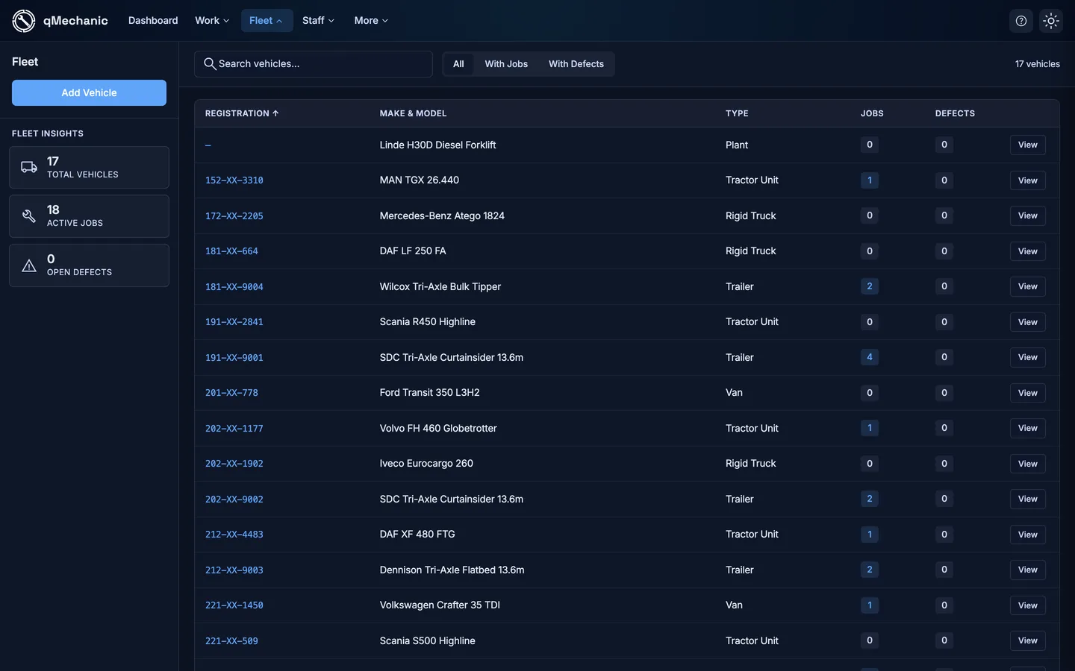Click the wrench icon in Active Jobs card
1075x671 pixels.
(x=29, y=216)
